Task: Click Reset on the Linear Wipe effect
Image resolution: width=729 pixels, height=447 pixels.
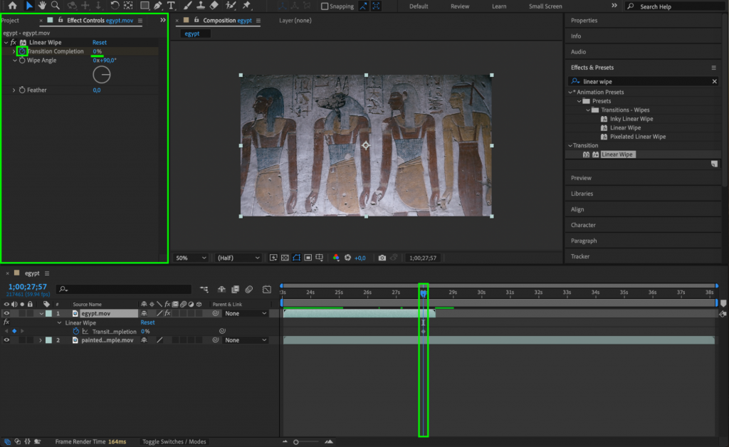Action: point(98,42)
